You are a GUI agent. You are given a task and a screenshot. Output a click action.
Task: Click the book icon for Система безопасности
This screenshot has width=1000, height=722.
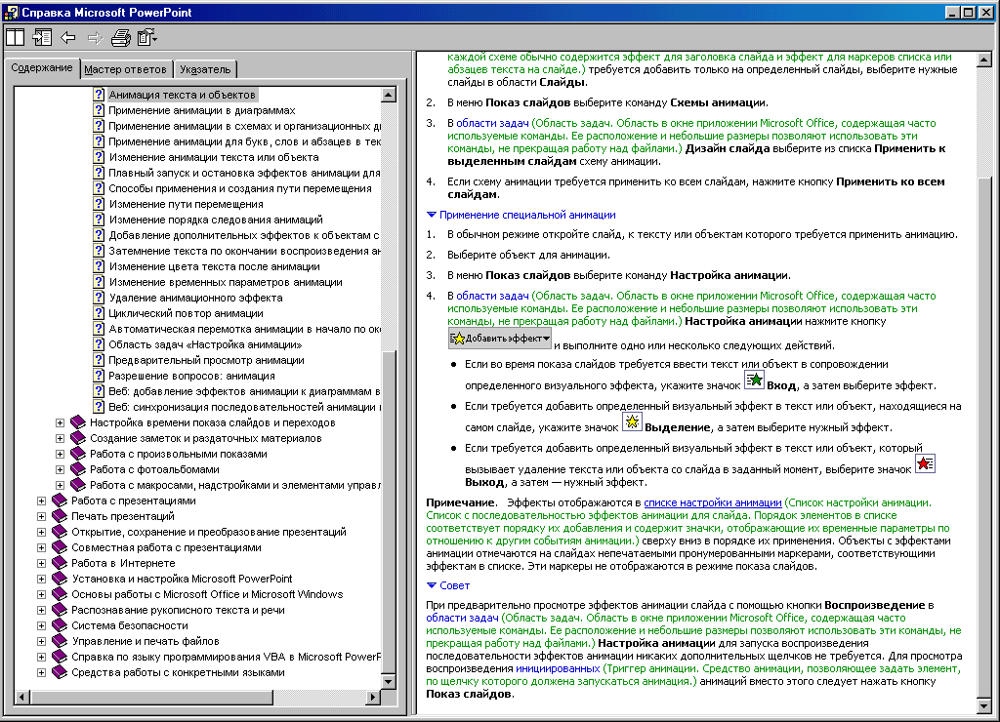(x=60, y=625)
